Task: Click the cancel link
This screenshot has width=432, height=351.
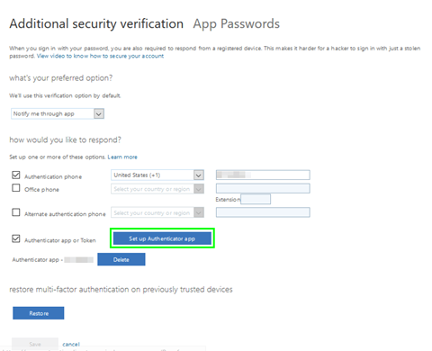Action: (71, 344)
